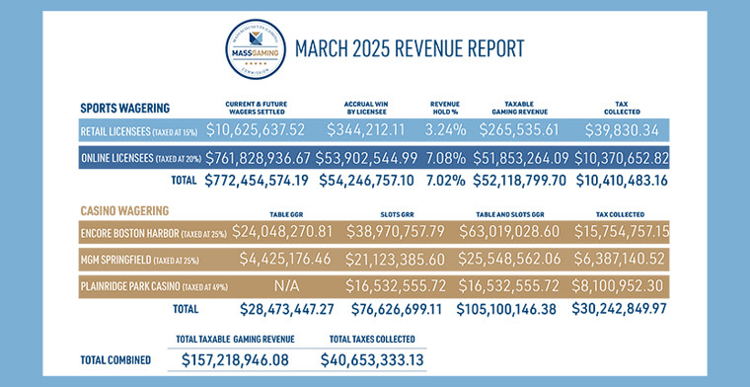Select sports 'TAXABLE GAMING REVENUE' column header
The image size is (750, 387).
coord(519,108)
